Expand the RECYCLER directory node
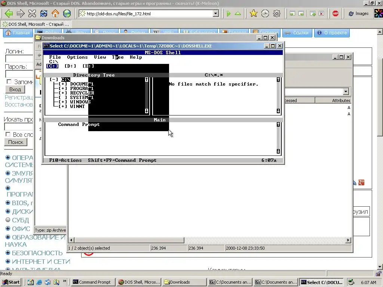The image size is (383, 287). tap(63, 93)
